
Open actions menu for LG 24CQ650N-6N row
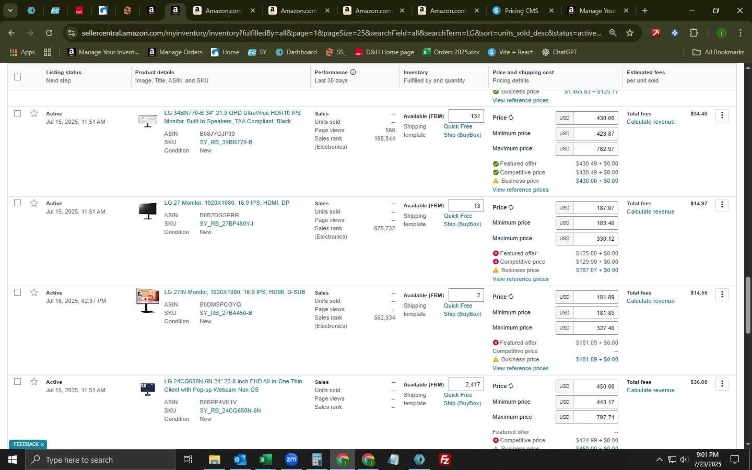[722, 384]
